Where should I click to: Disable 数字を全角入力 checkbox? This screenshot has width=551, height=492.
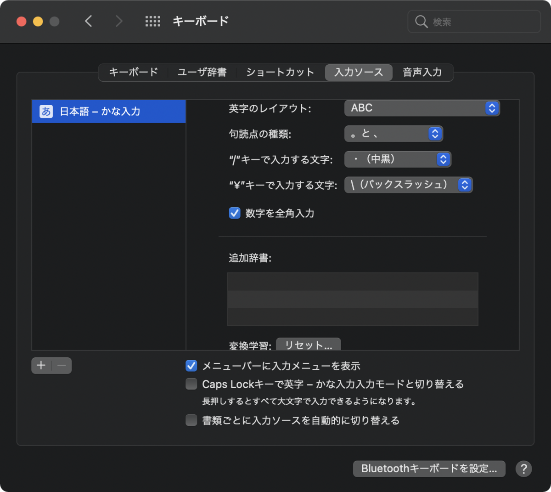(235, 213)
